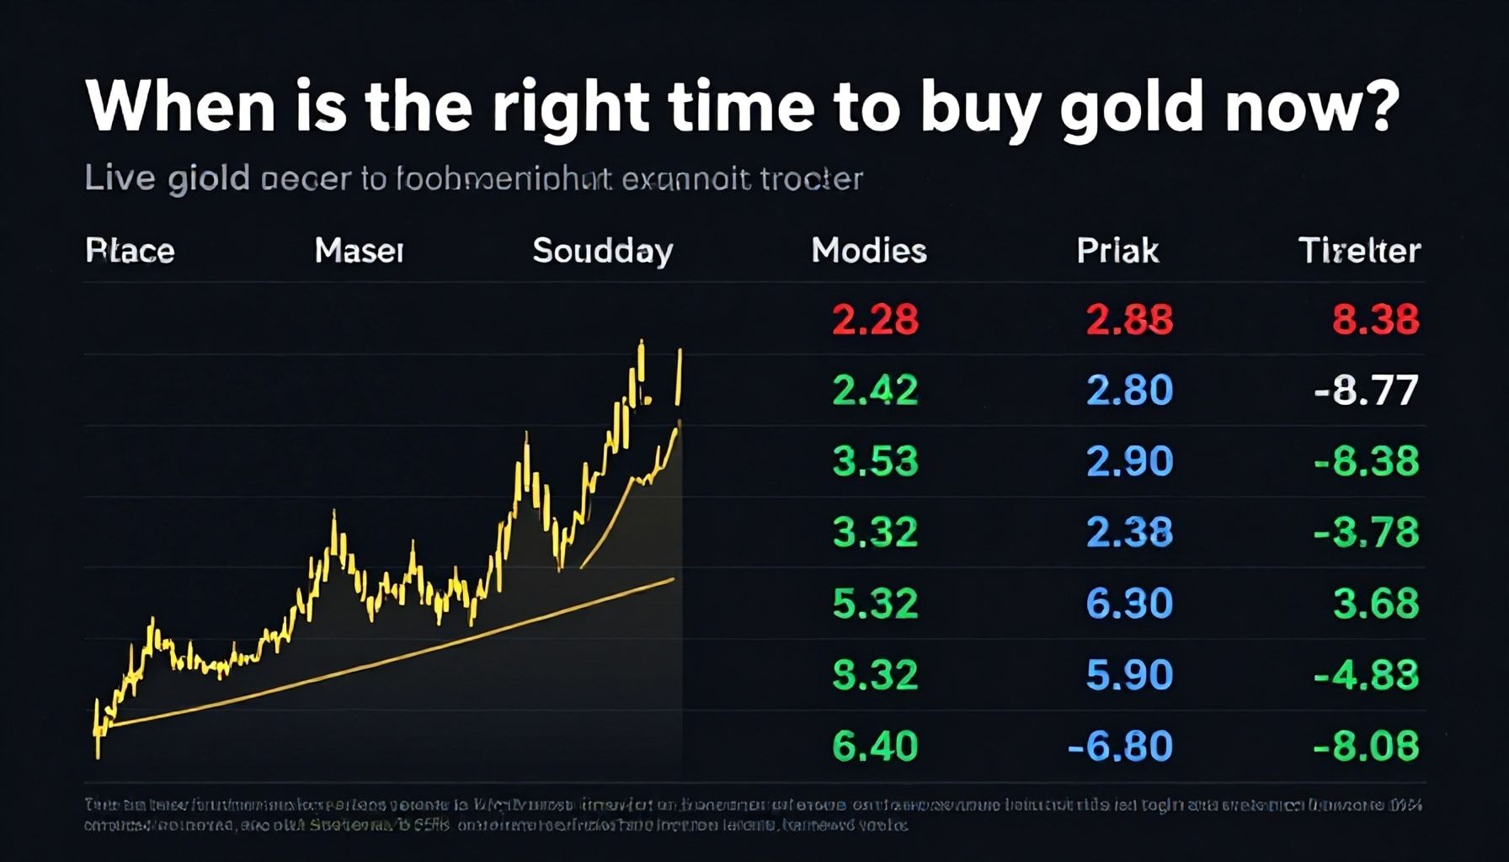Click the footnote disclaimer text below the chart
Image resolution: width=1509 pixels, height=862 pixels.
pos(749,814)
